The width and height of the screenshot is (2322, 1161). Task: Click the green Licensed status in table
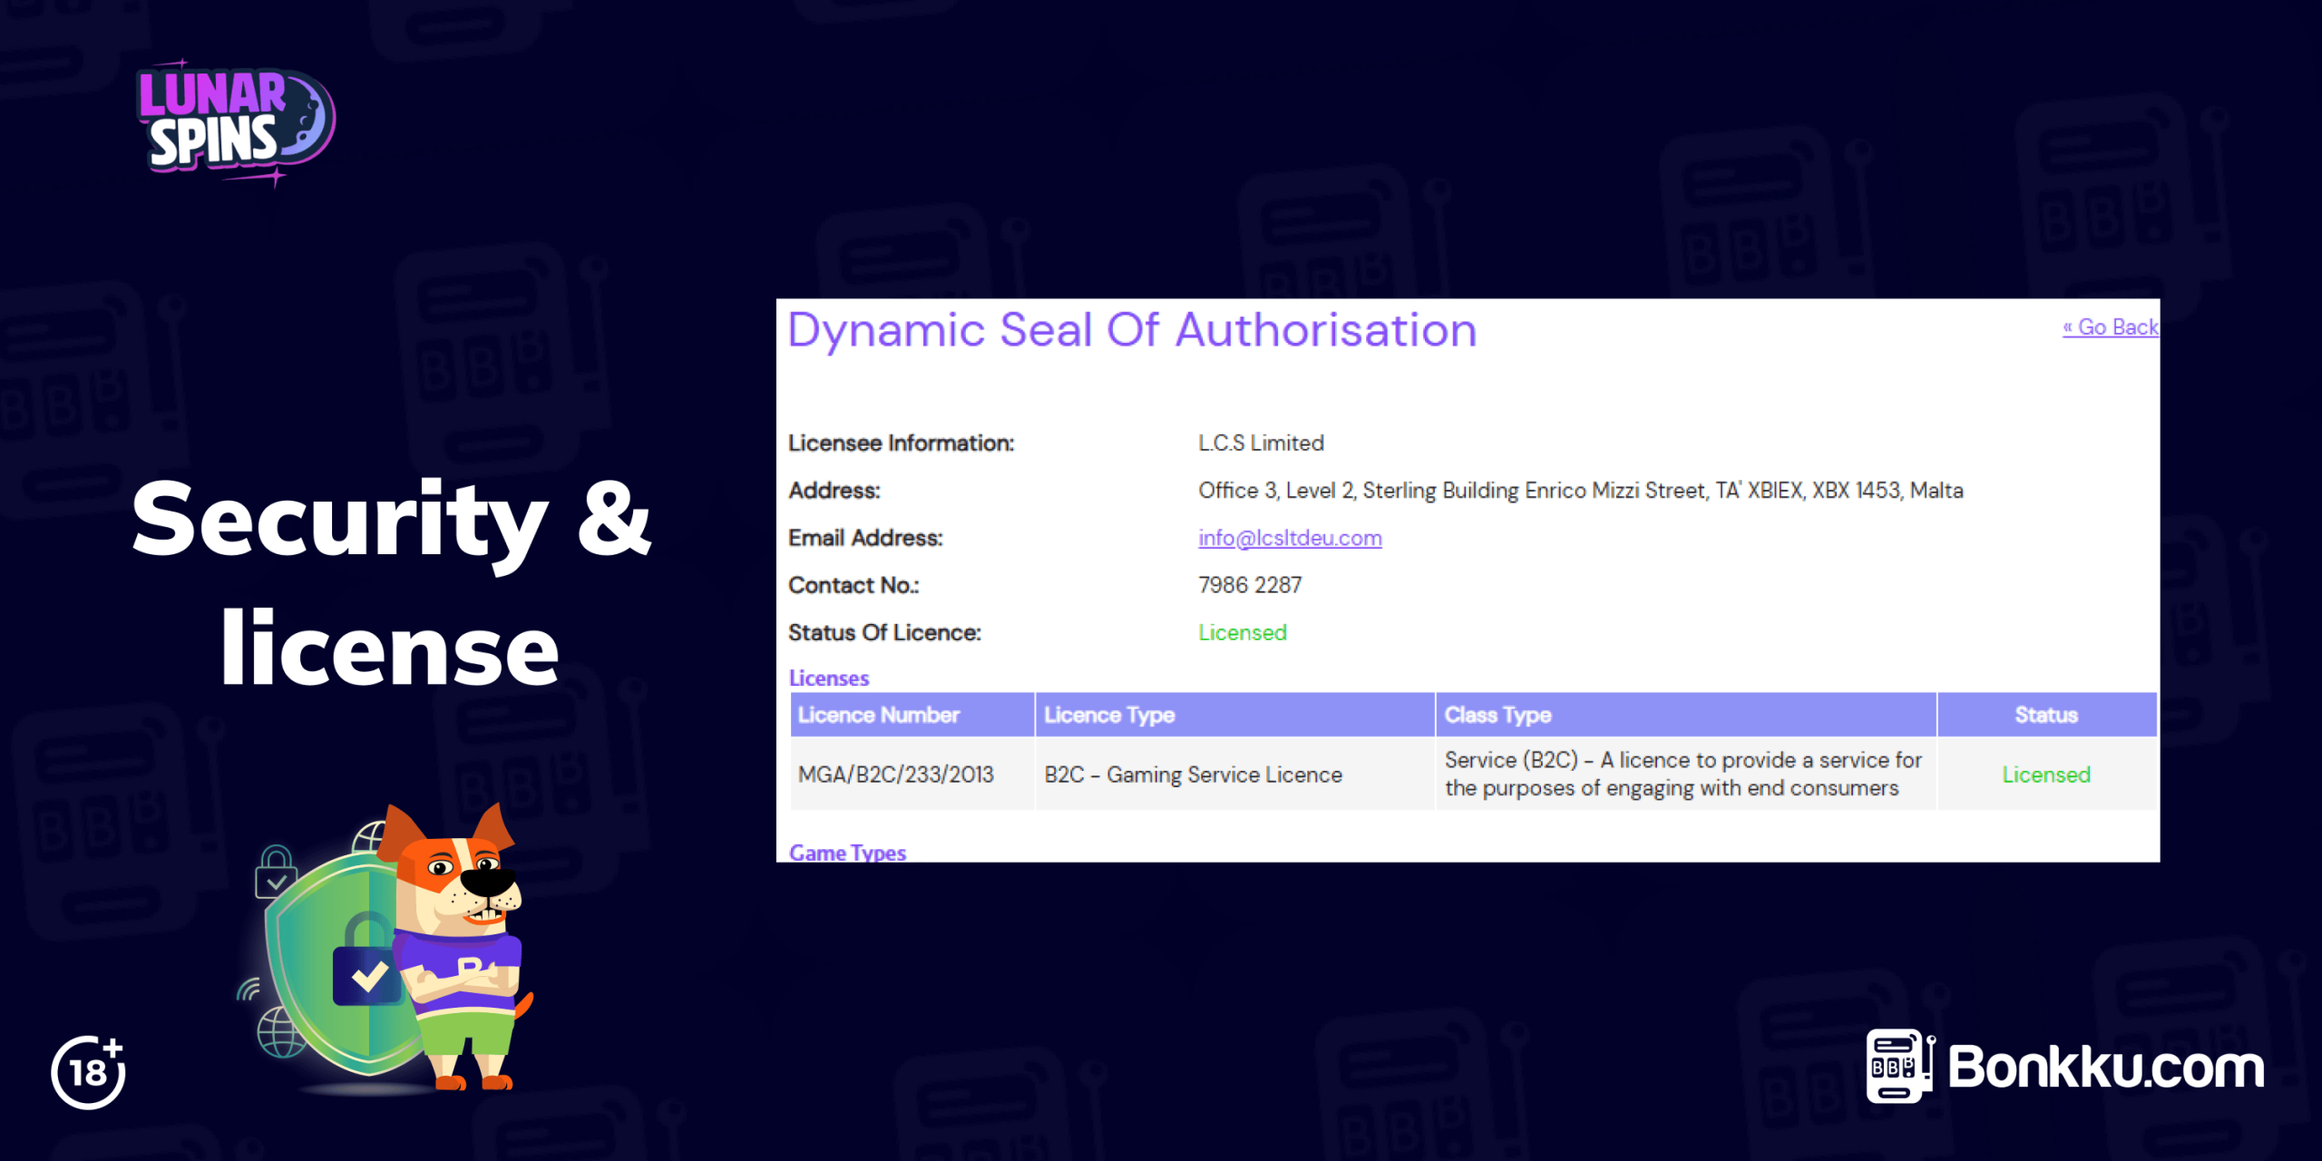pyautogui.click(x=2046, y=775)
